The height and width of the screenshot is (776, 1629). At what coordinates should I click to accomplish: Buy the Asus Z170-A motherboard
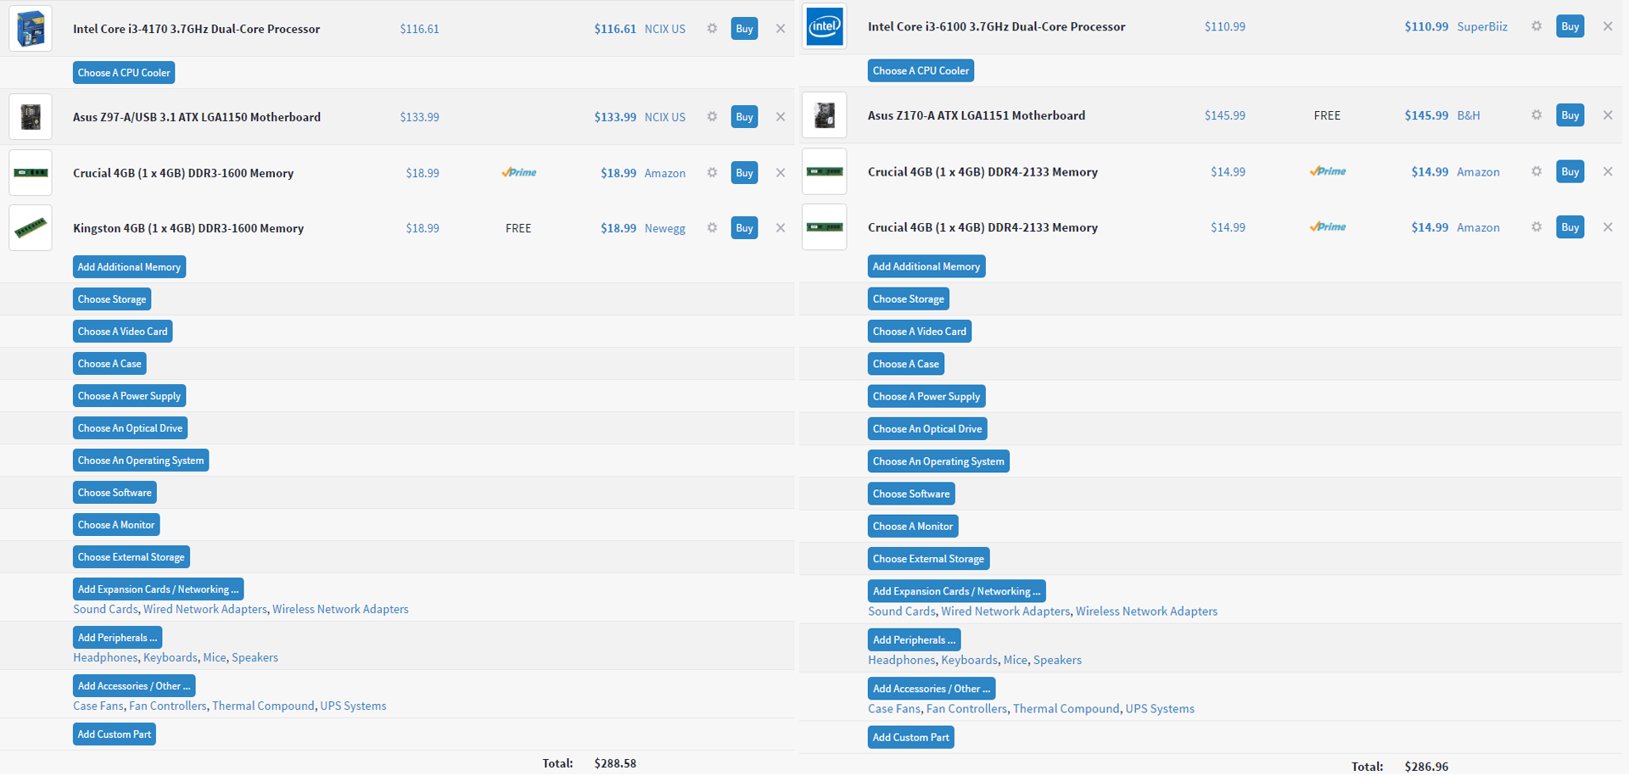click(x=1570, y=115)
